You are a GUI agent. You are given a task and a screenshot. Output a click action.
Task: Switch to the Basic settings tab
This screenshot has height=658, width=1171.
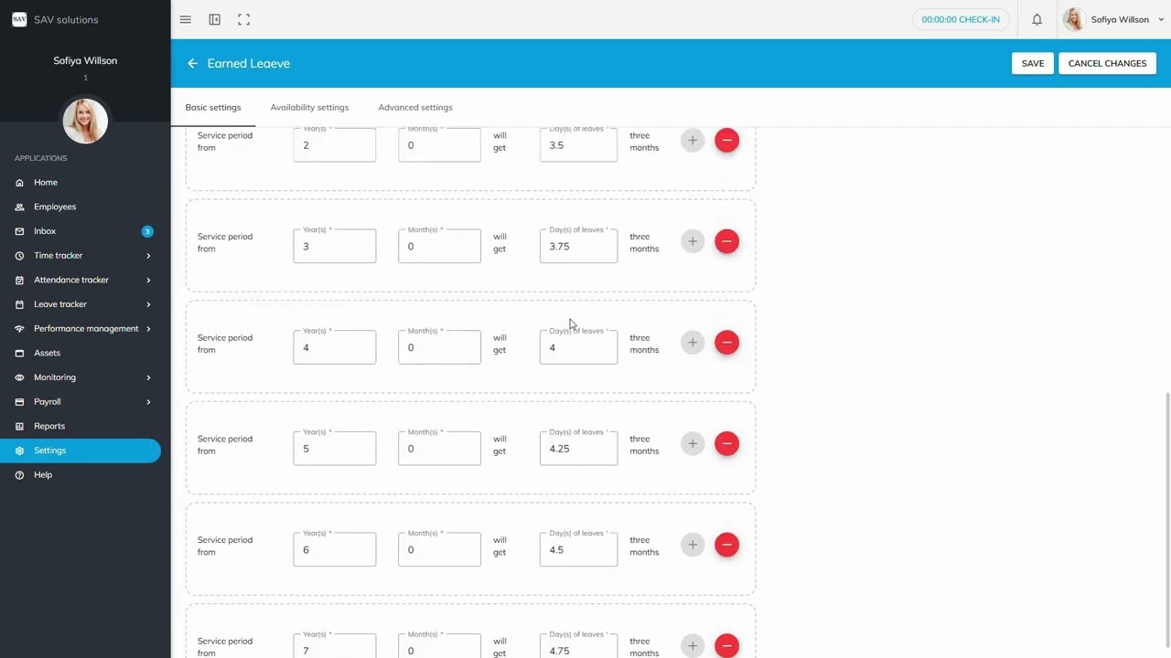213,107
